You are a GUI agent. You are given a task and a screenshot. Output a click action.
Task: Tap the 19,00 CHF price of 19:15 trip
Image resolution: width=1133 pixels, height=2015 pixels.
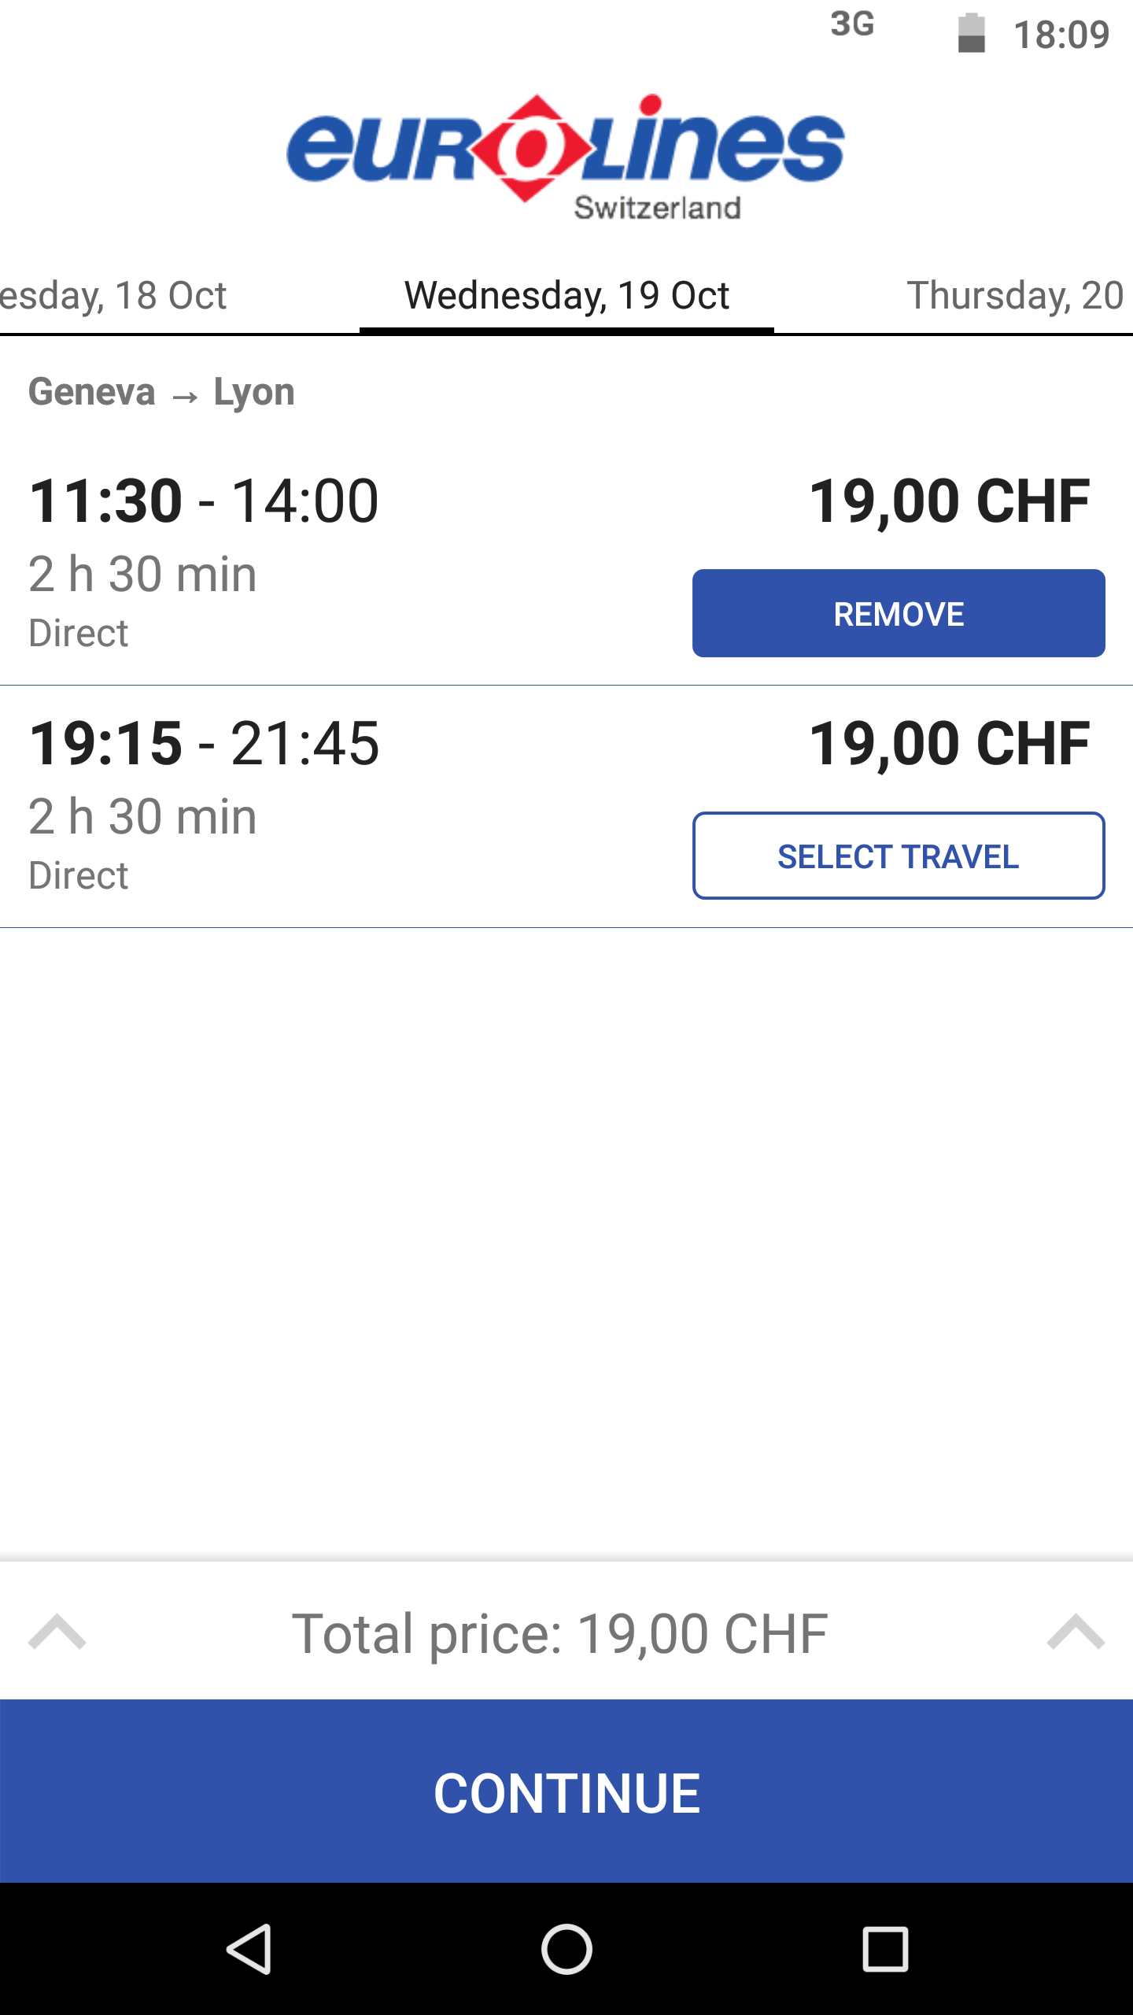[x=950, y=743]
